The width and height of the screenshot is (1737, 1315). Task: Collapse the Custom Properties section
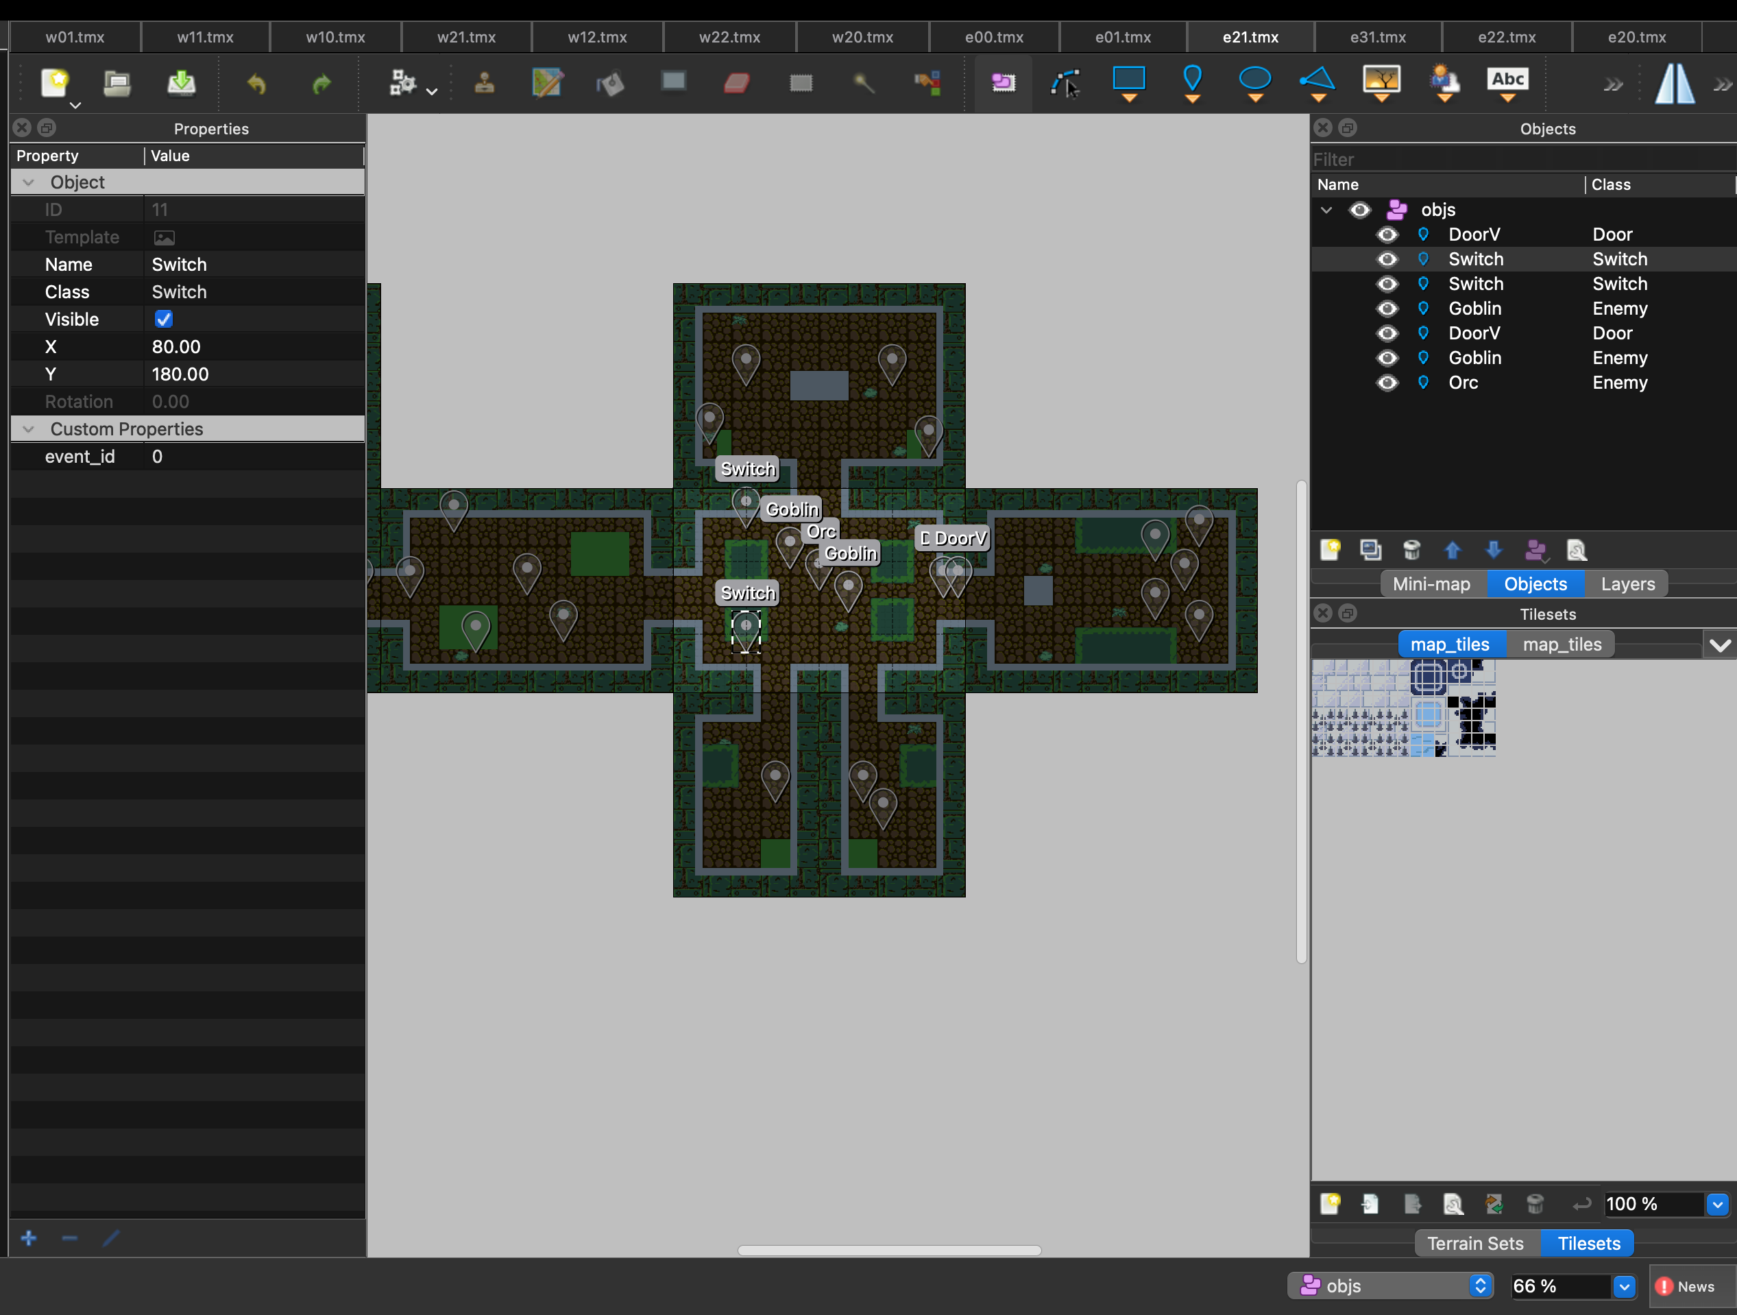coord(28,429)
